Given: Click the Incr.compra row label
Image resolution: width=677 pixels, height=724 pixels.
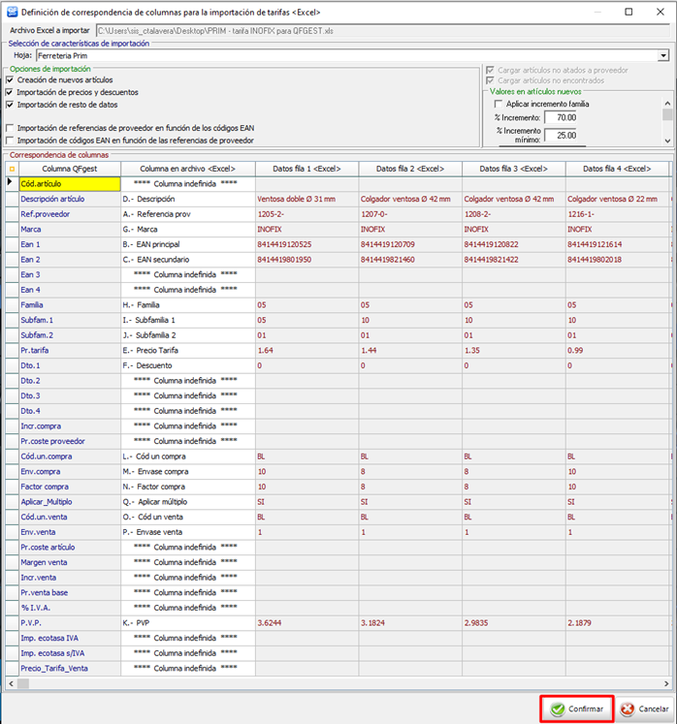Looking at the screenshot, I should (x=41, y=426).
